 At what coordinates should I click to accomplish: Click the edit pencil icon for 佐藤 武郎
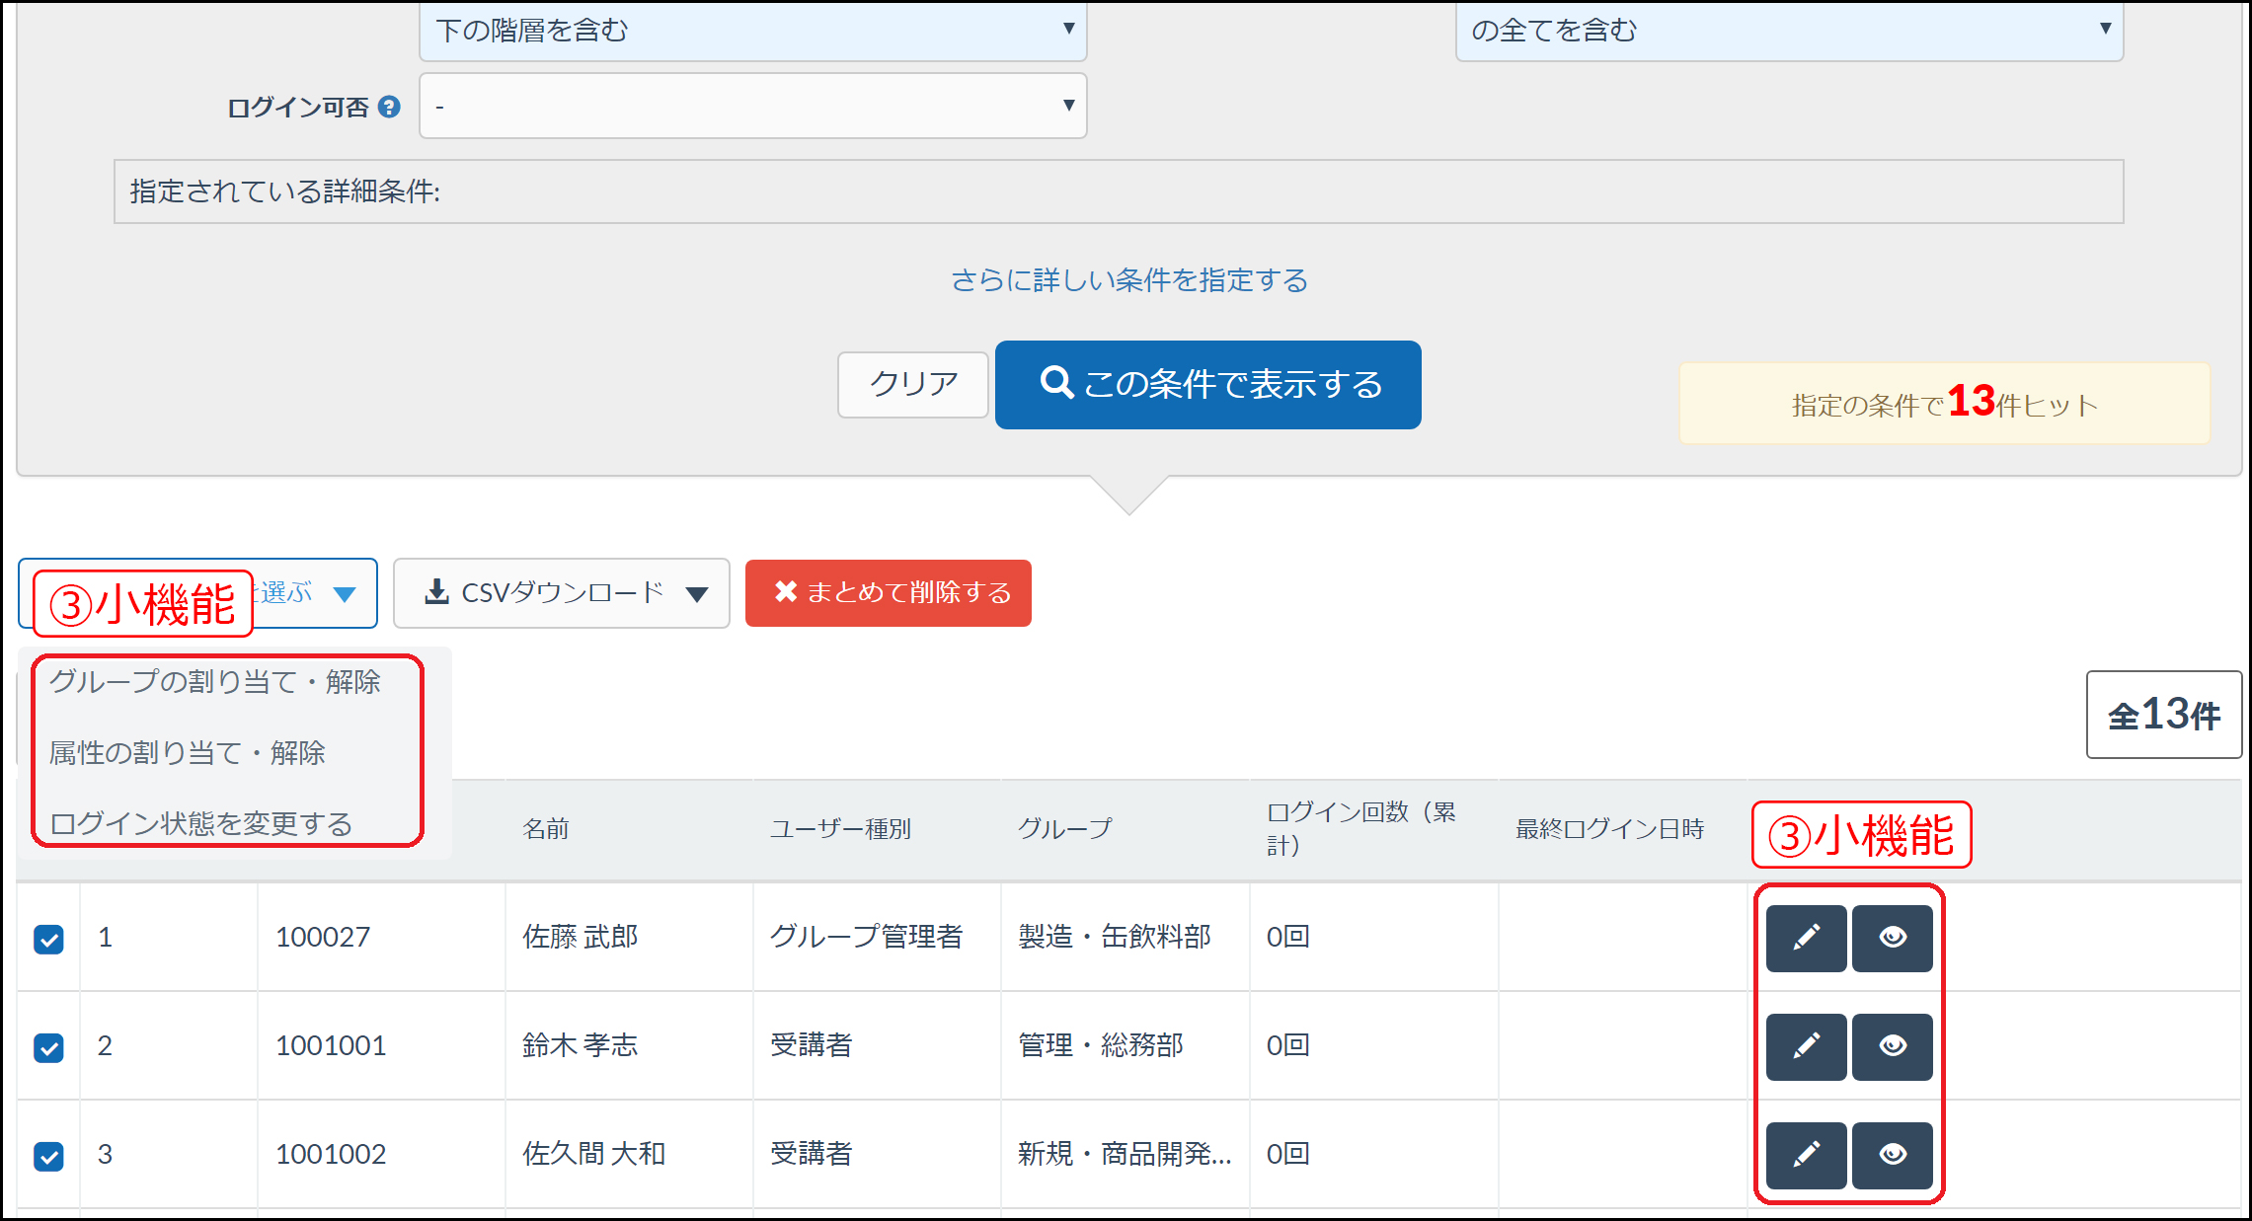(1806, 938)
